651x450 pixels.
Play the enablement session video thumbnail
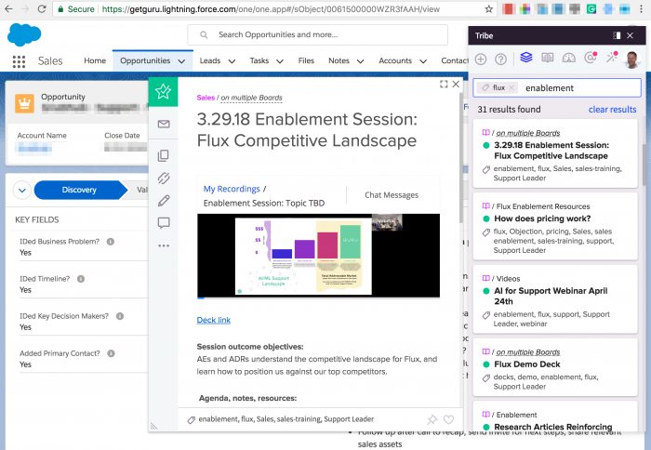[318, 256]
